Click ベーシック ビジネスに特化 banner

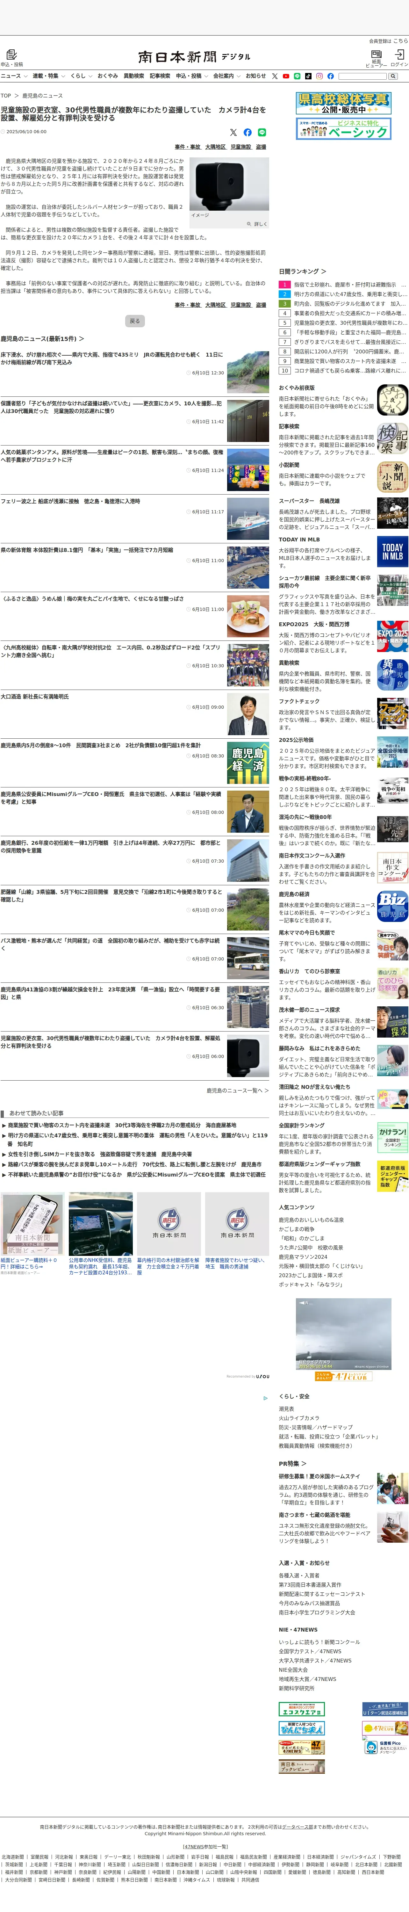[344, 128]
